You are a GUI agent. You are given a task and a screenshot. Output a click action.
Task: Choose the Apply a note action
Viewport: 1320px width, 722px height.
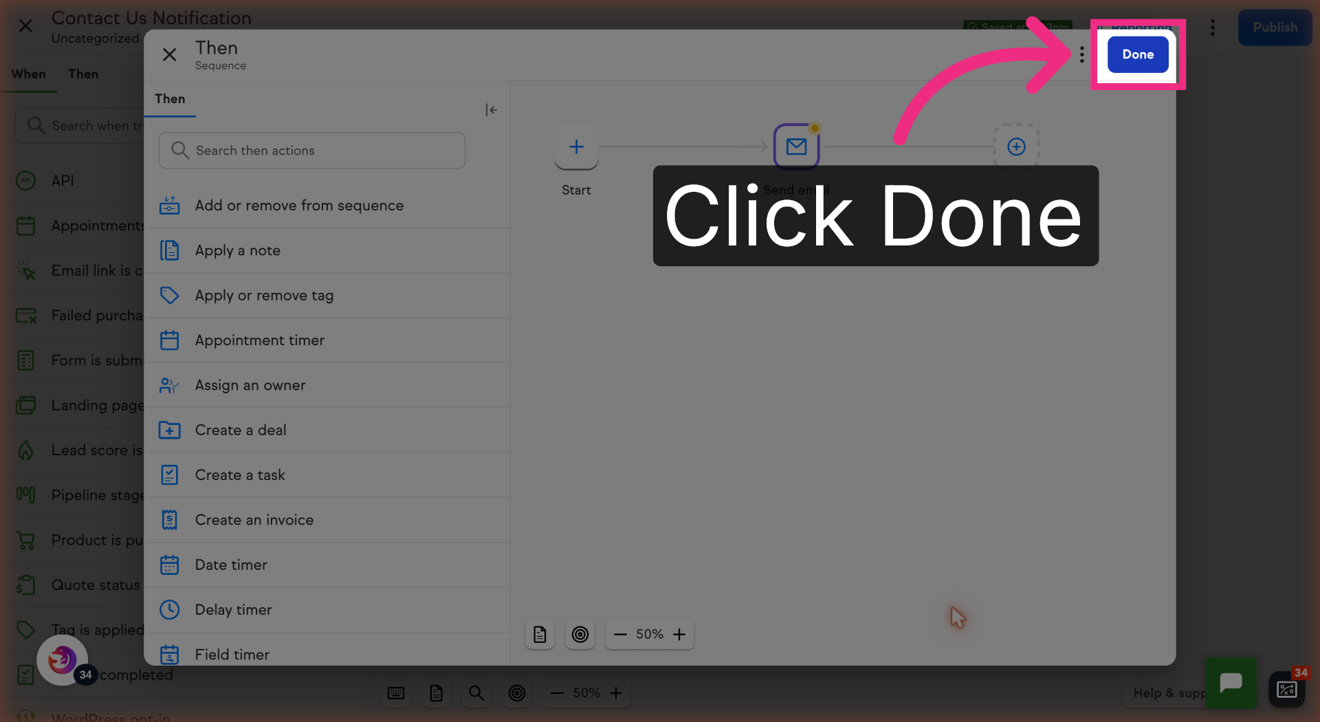[327, 250]
